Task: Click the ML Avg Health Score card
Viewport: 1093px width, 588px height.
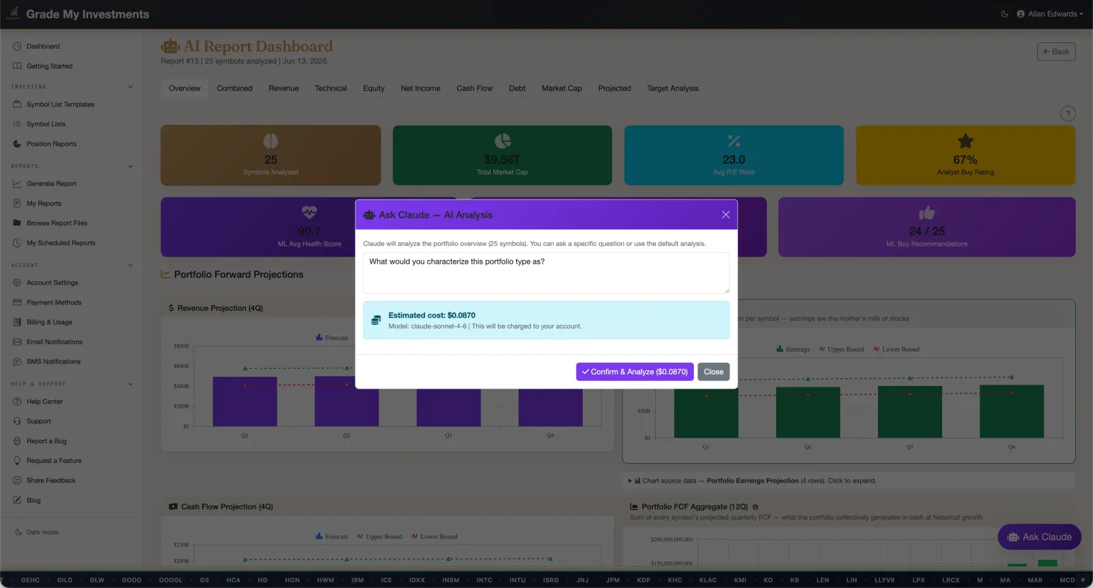Action: click(309, 227)
